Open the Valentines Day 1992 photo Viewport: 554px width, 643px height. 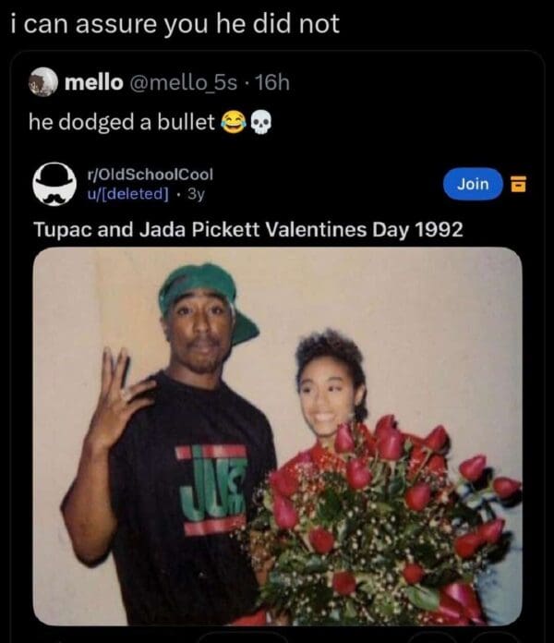pyautogui.click(x=277, y=436)
